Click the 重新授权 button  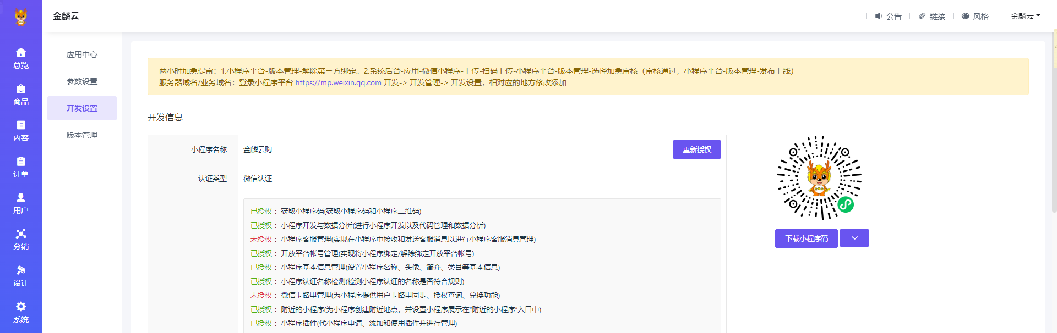click(697, 149)
